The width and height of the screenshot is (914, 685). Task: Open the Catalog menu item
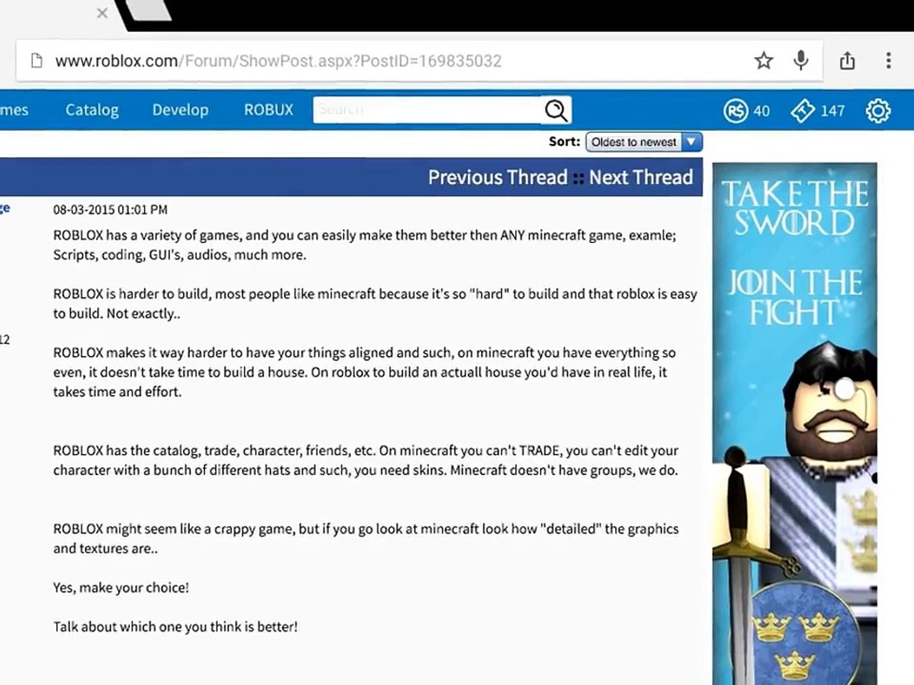pyautogui.click(x=92, y=110)
